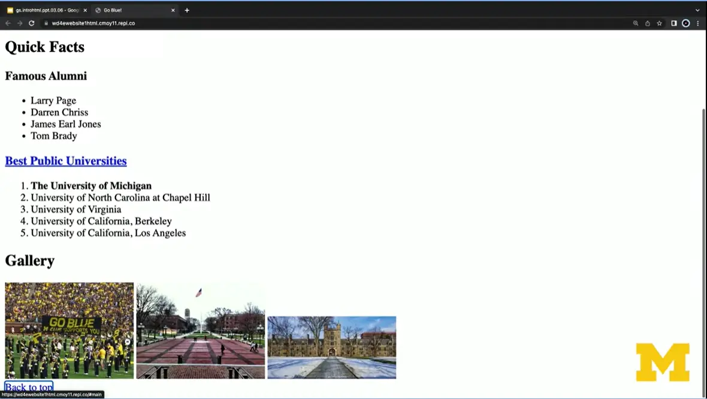Click the browser forward arrow
The width and height of the screenshot is (707, 399).
tap(19, 23)
